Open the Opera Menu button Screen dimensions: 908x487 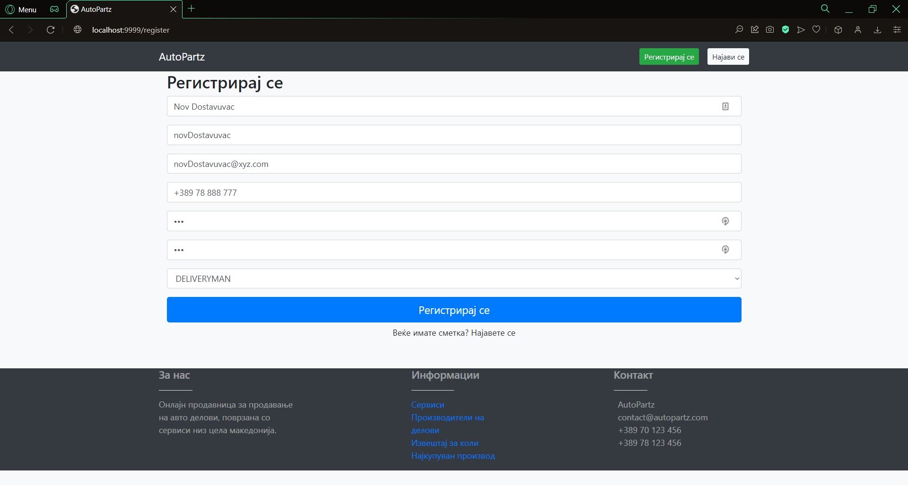21,9
